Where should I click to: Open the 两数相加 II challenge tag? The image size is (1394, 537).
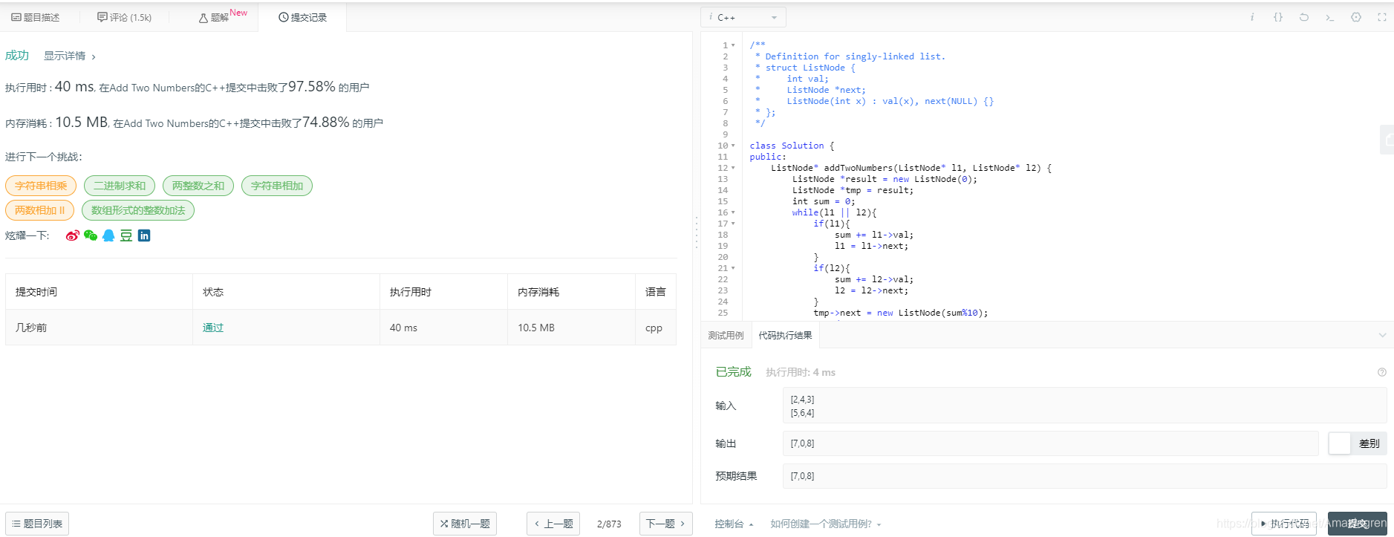40,210
